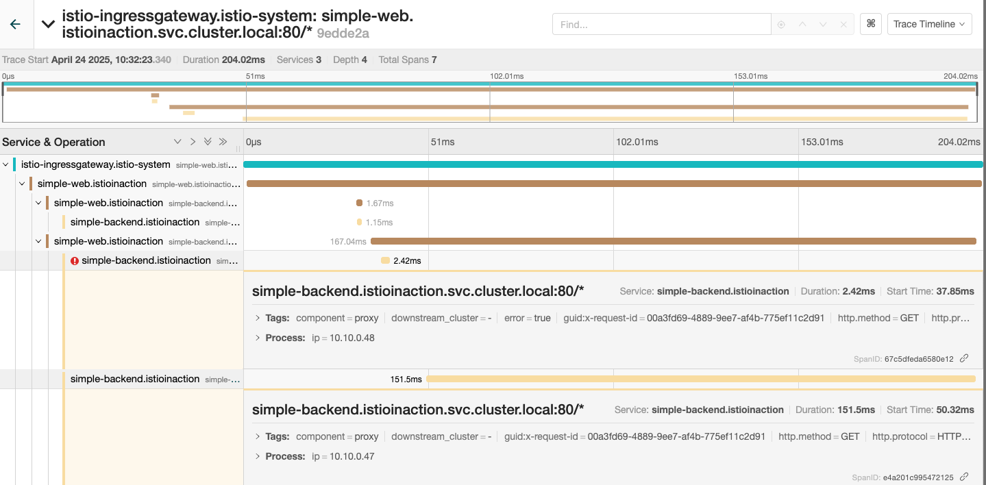Copy link for SpanID 67c5dfeda6580e12

pos(964,358)
